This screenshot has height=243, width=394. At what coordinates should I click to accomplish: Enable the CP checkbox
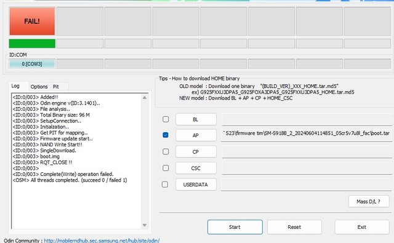click(x=166, y=151)
